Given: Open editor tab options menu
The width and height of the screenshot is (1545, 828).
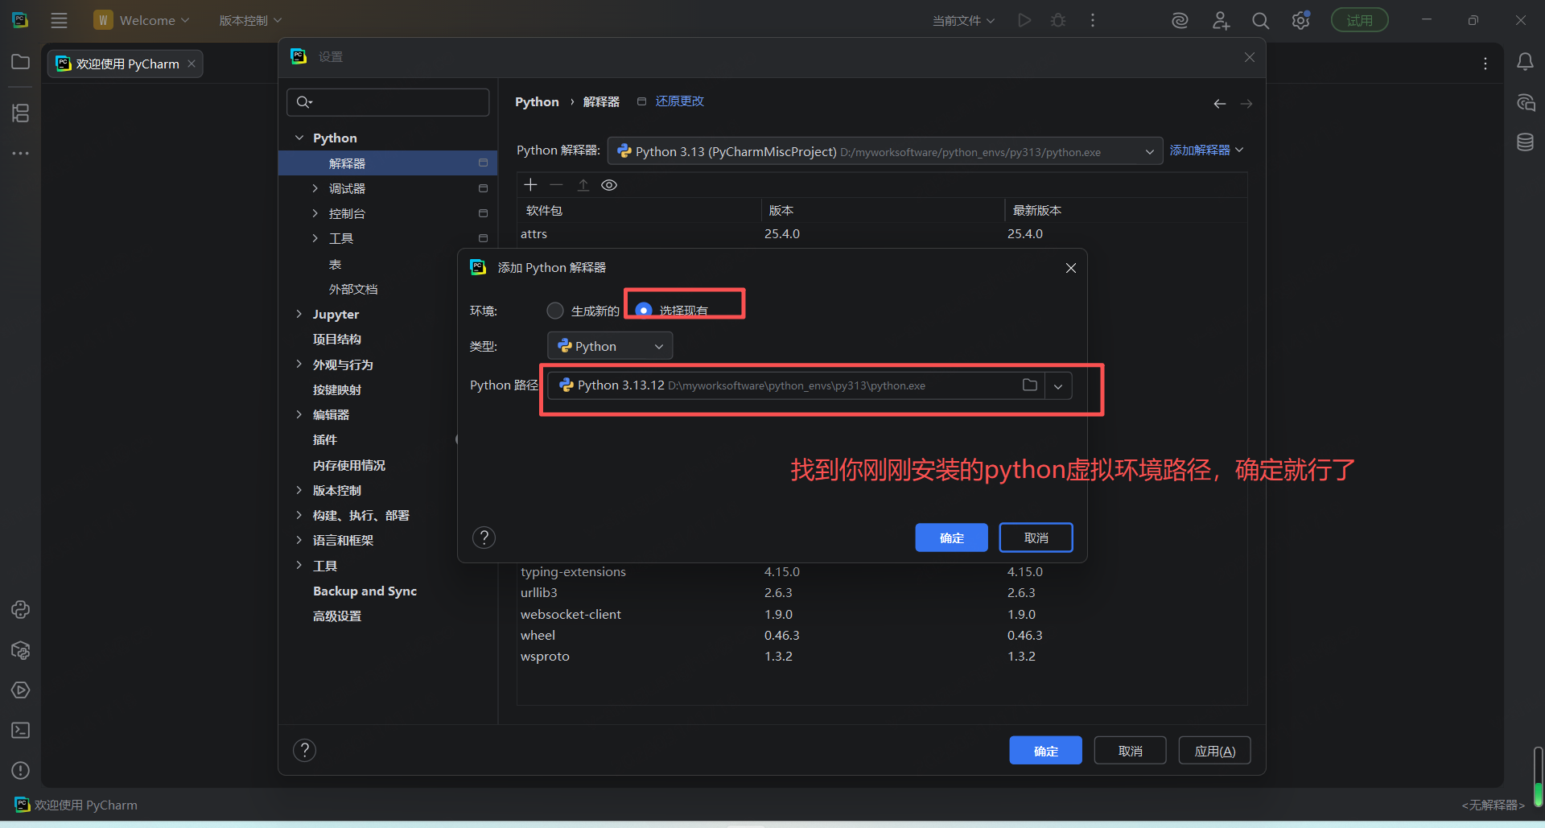Looking at the screenshot, I should 1485,64.
